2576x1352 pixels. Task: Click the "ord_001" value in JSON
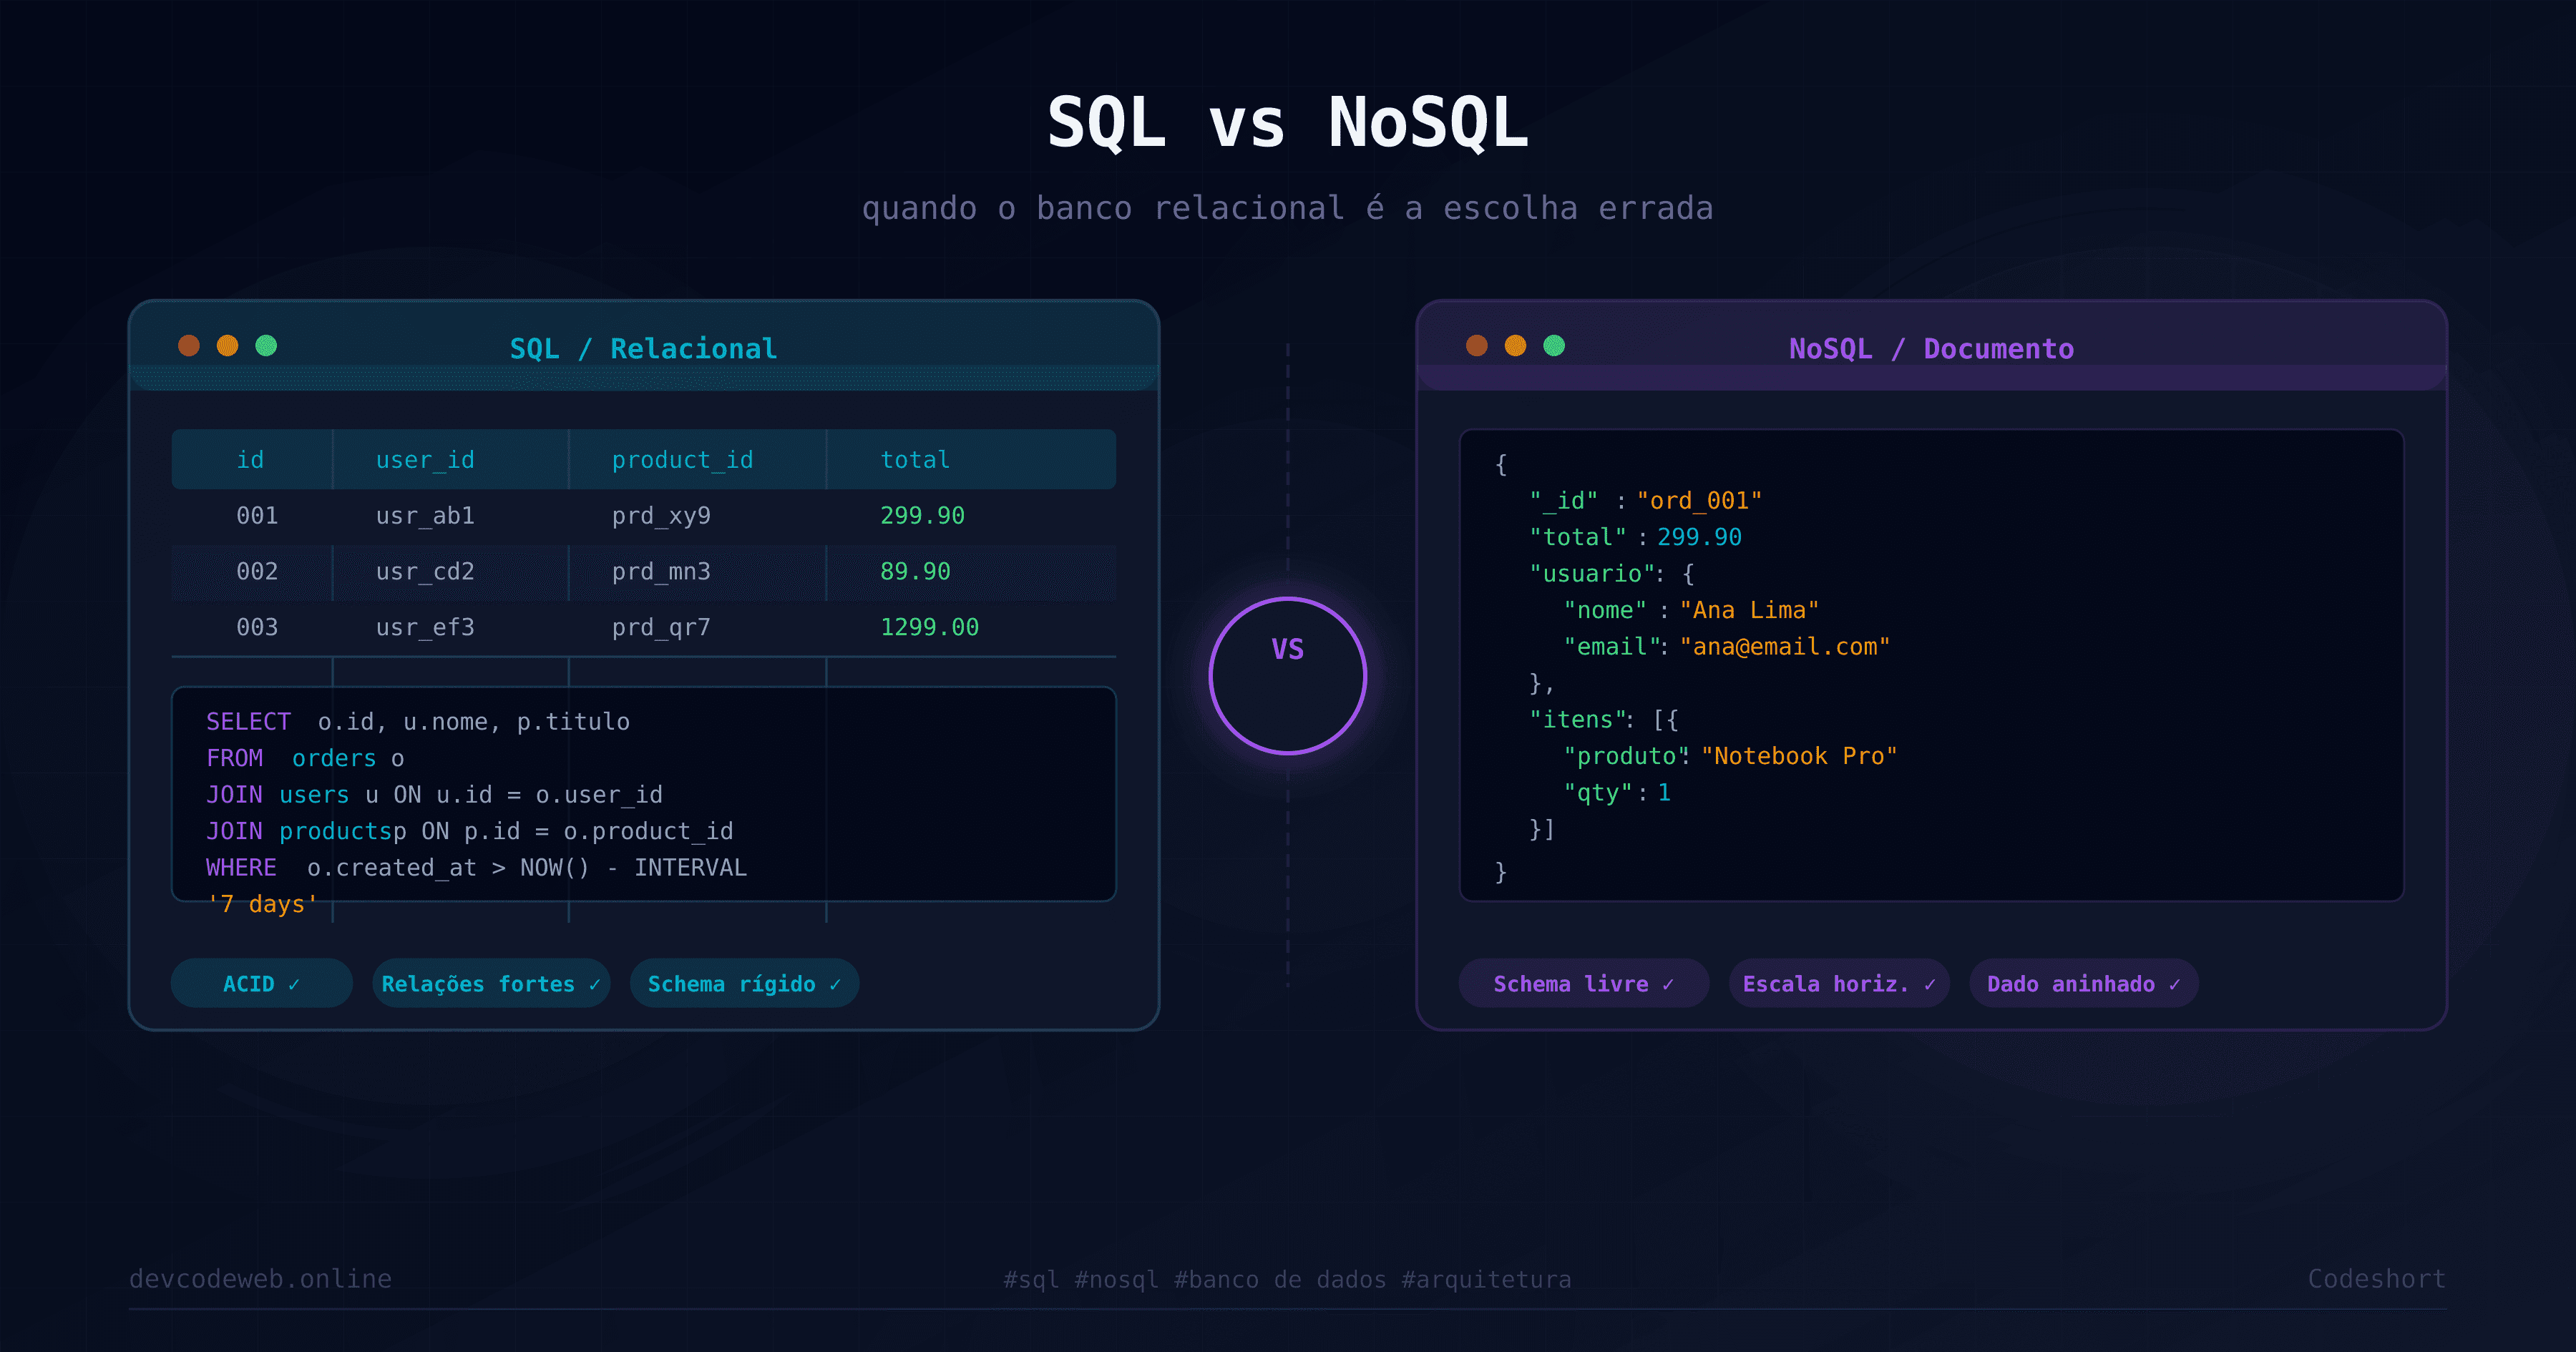[1699, 501]
